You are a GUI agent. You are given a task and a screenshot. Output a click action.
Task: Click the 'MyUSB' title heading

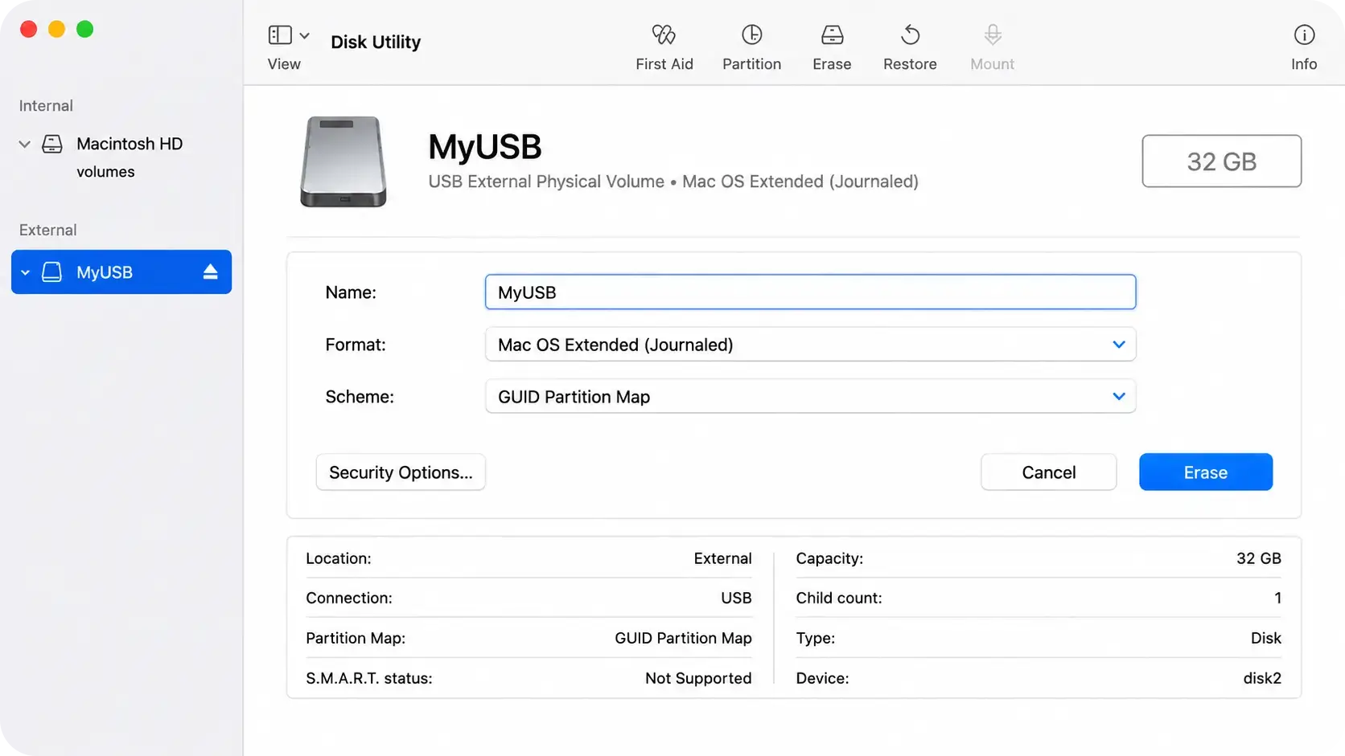[x=485, y=146]
